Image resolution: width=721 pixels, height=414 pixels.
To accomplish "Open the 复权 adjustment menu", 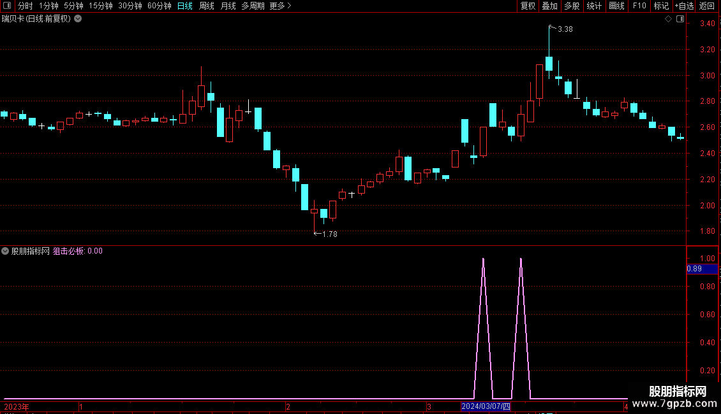I will 528,6.
